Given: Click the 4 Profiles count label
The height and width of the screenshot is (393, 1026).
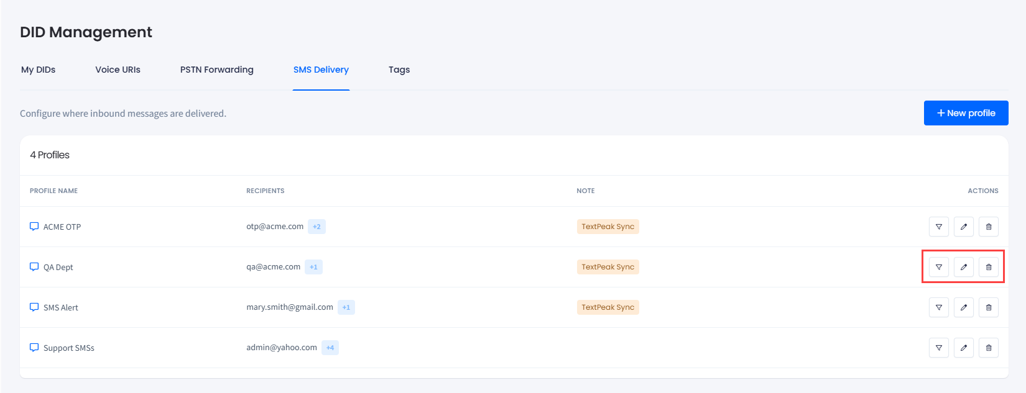Looking at the screenshot, I should click(50, 155).
